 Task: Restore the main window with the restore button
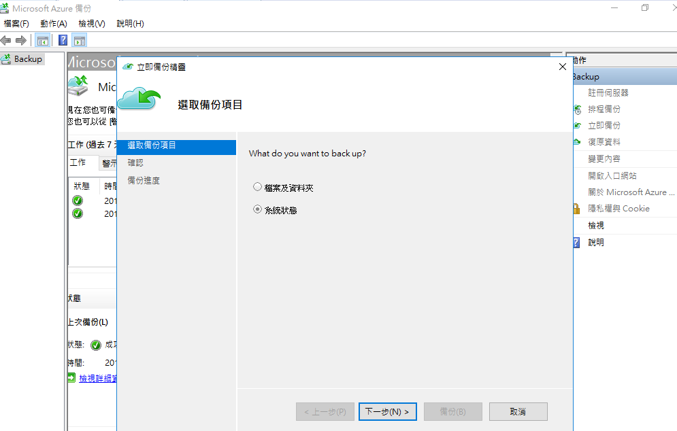[x=644, y=7]
